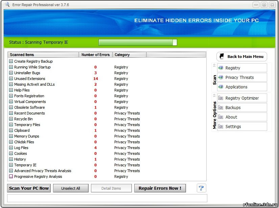Click the Backups gear icon

pyautogui.click(x=221, y=107)
